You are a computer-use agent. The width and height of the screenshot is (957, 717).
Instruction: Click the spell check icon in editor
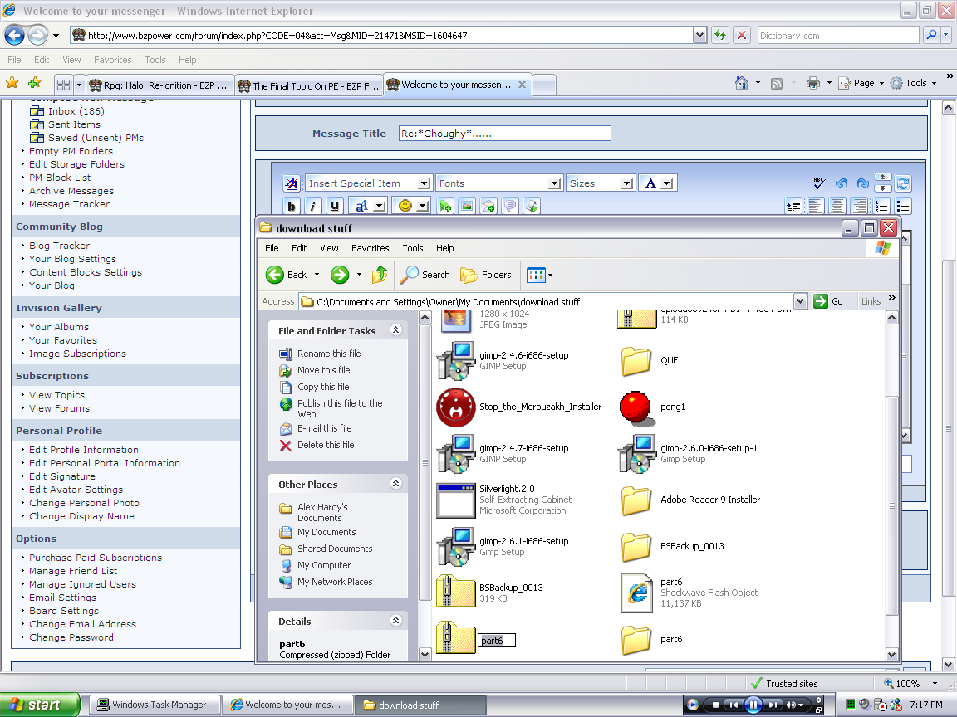[x=819, y=183]
